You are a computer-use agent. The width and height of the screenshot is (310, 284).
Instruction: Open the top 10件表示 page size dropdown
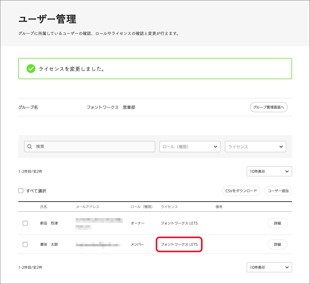pos(269,171)
